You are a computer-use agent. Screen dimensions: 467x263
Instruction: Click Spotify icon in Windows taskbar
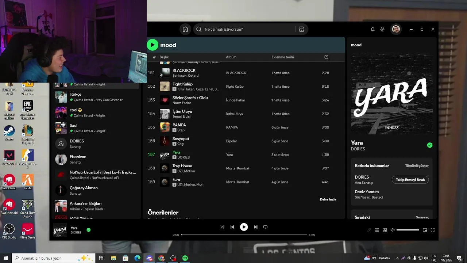click(185, 258)
